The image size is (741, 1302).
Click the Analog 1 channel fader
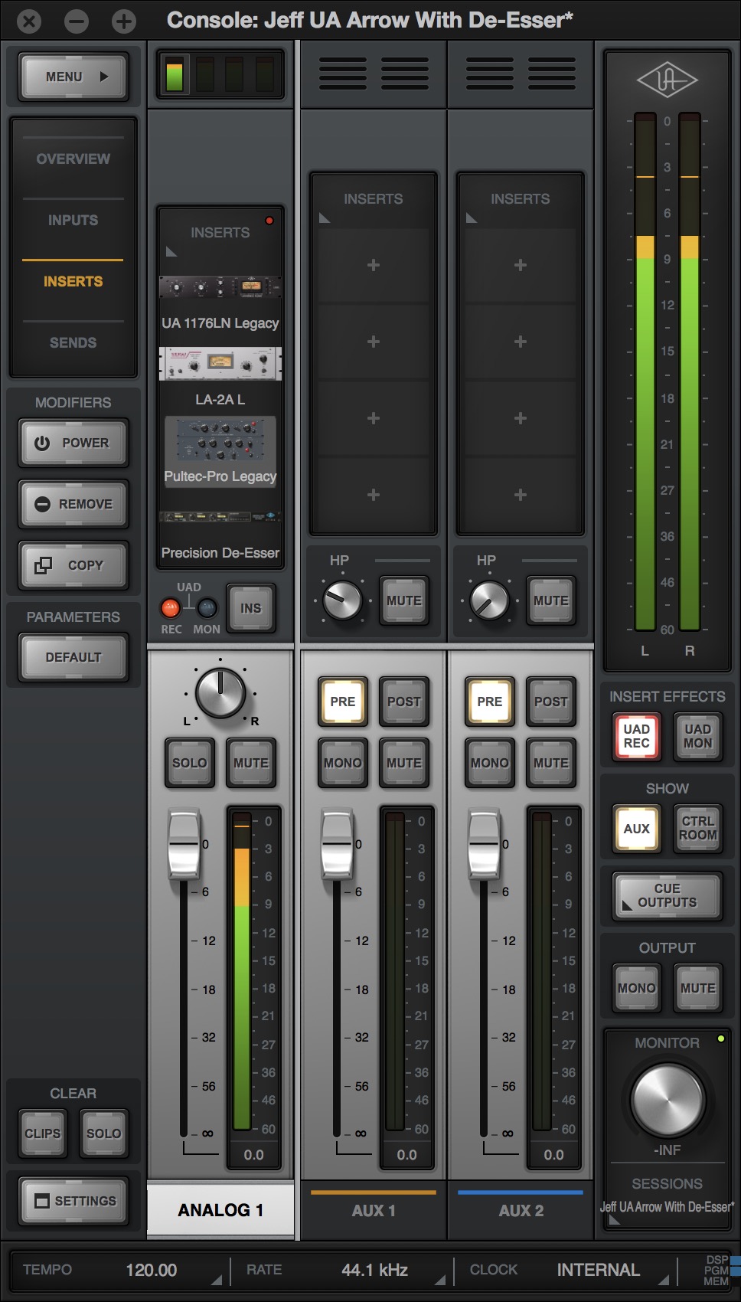click(x=184, y=844)
